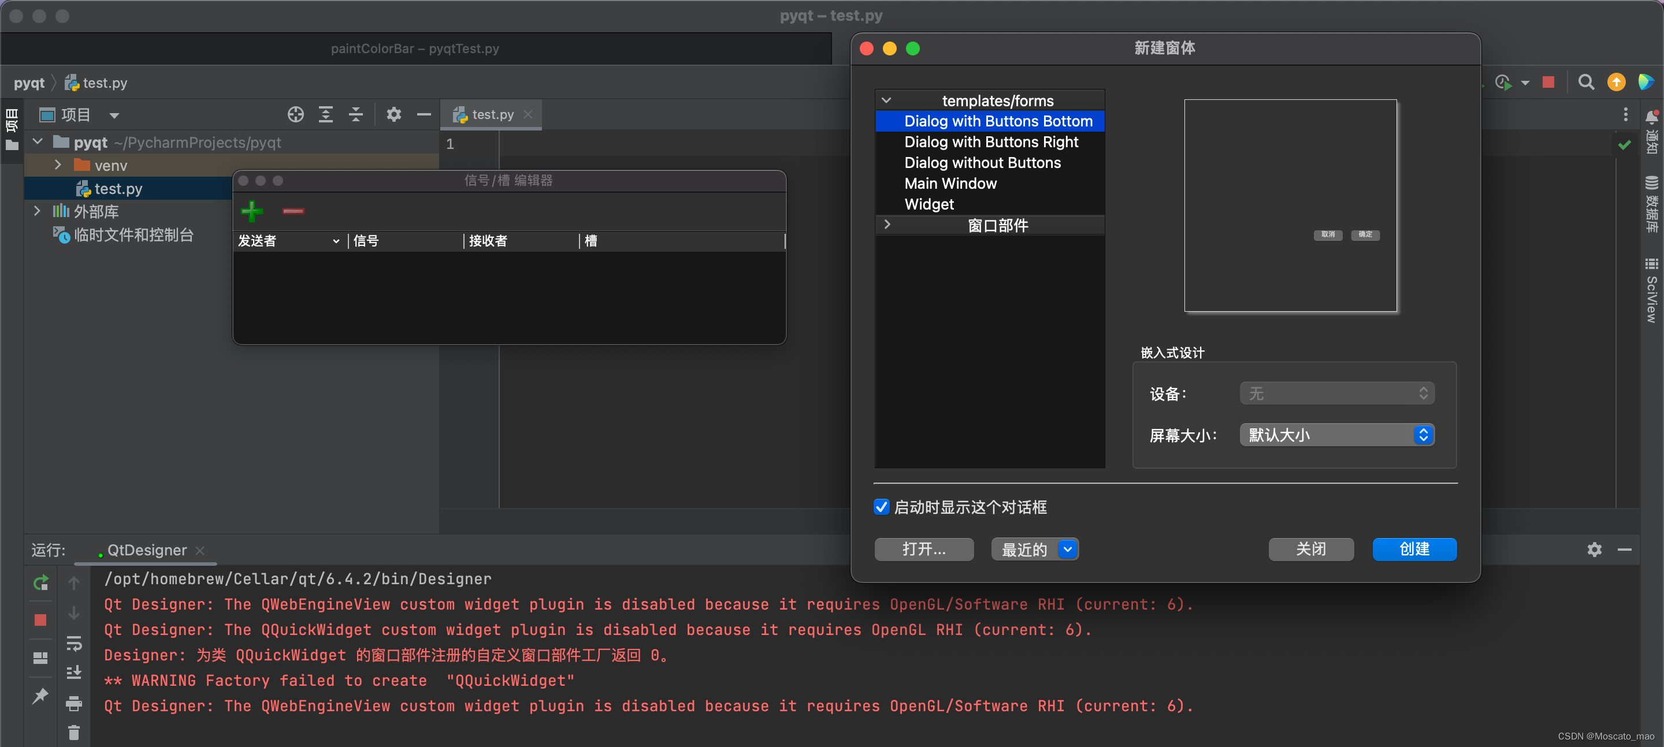Collapse the templates/forms section

tap(887, 100)
